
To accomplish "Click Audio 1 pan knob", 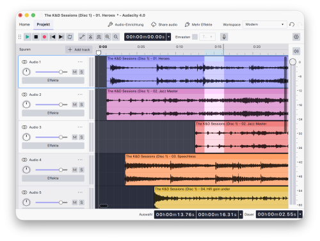I will coord(26,72).
